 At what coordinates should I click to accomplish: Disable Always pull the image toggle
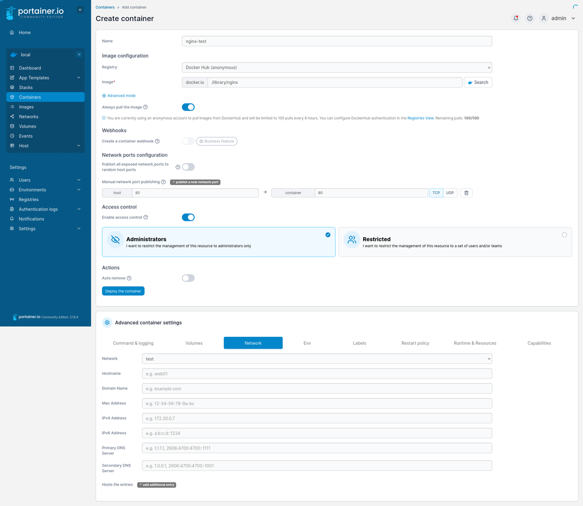coord(188,107)
